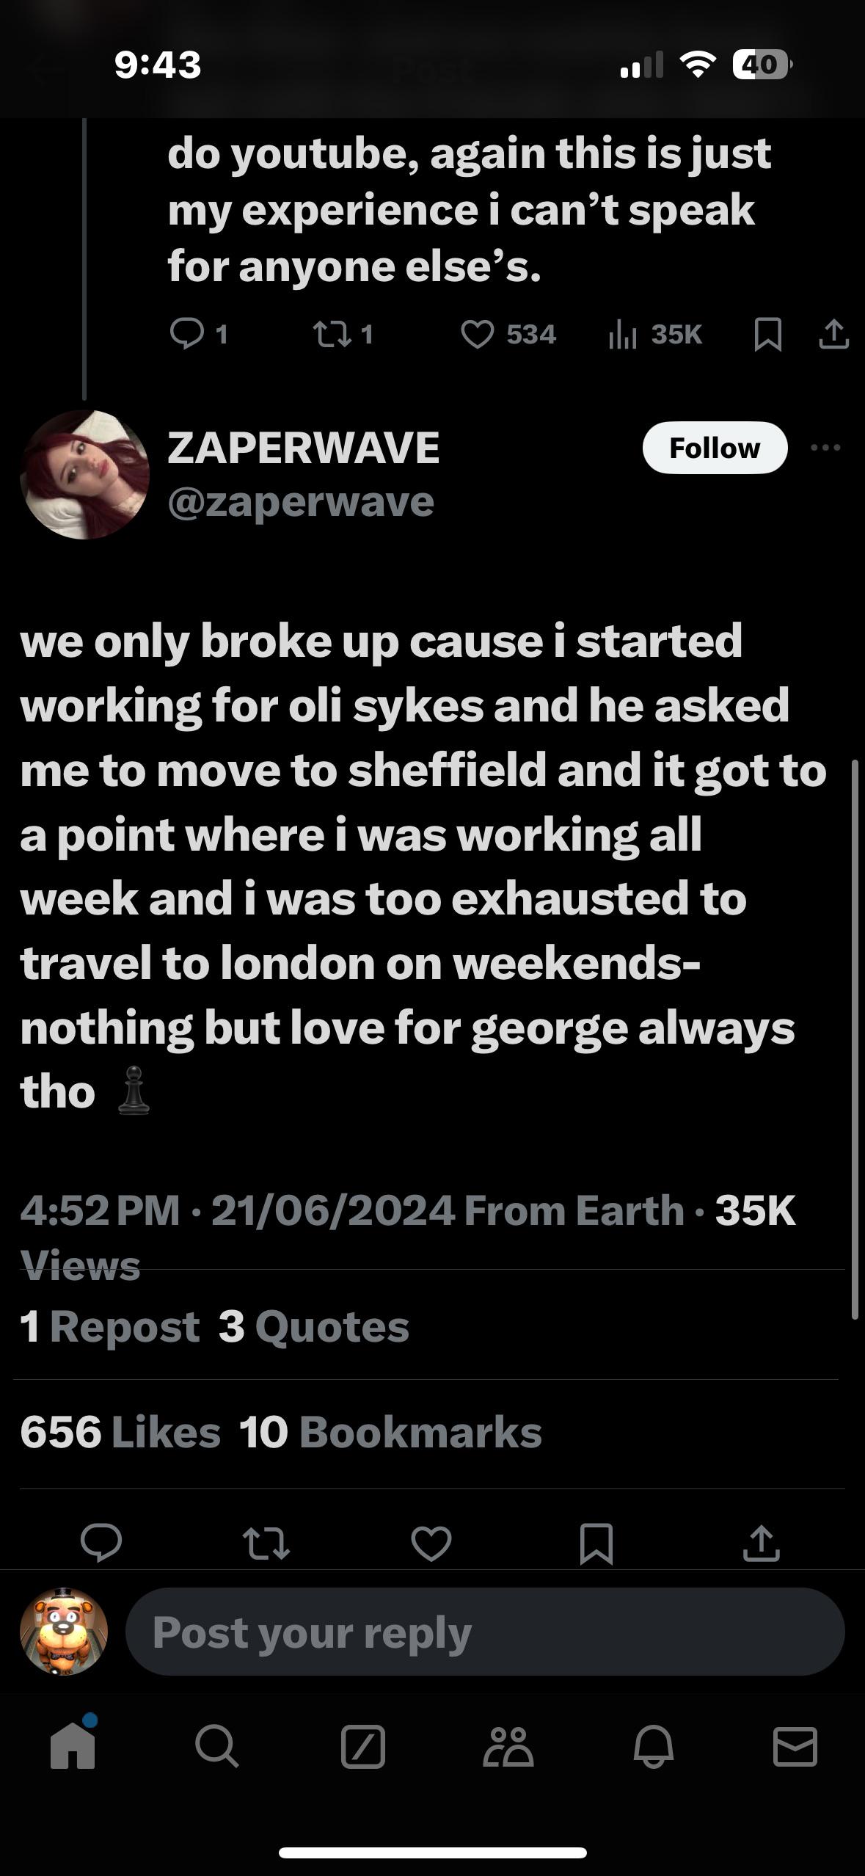Follow the ZAPERWAVE account
The height and width of the screenshot is (1876, 865).
pos(715,448)
